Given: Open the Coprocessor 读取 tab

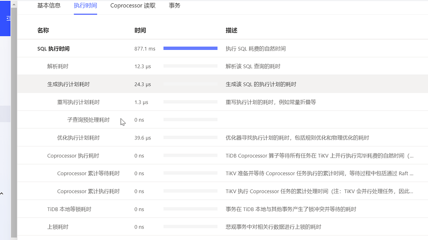Looking at the screenshot, I should [x=133, y=6].
